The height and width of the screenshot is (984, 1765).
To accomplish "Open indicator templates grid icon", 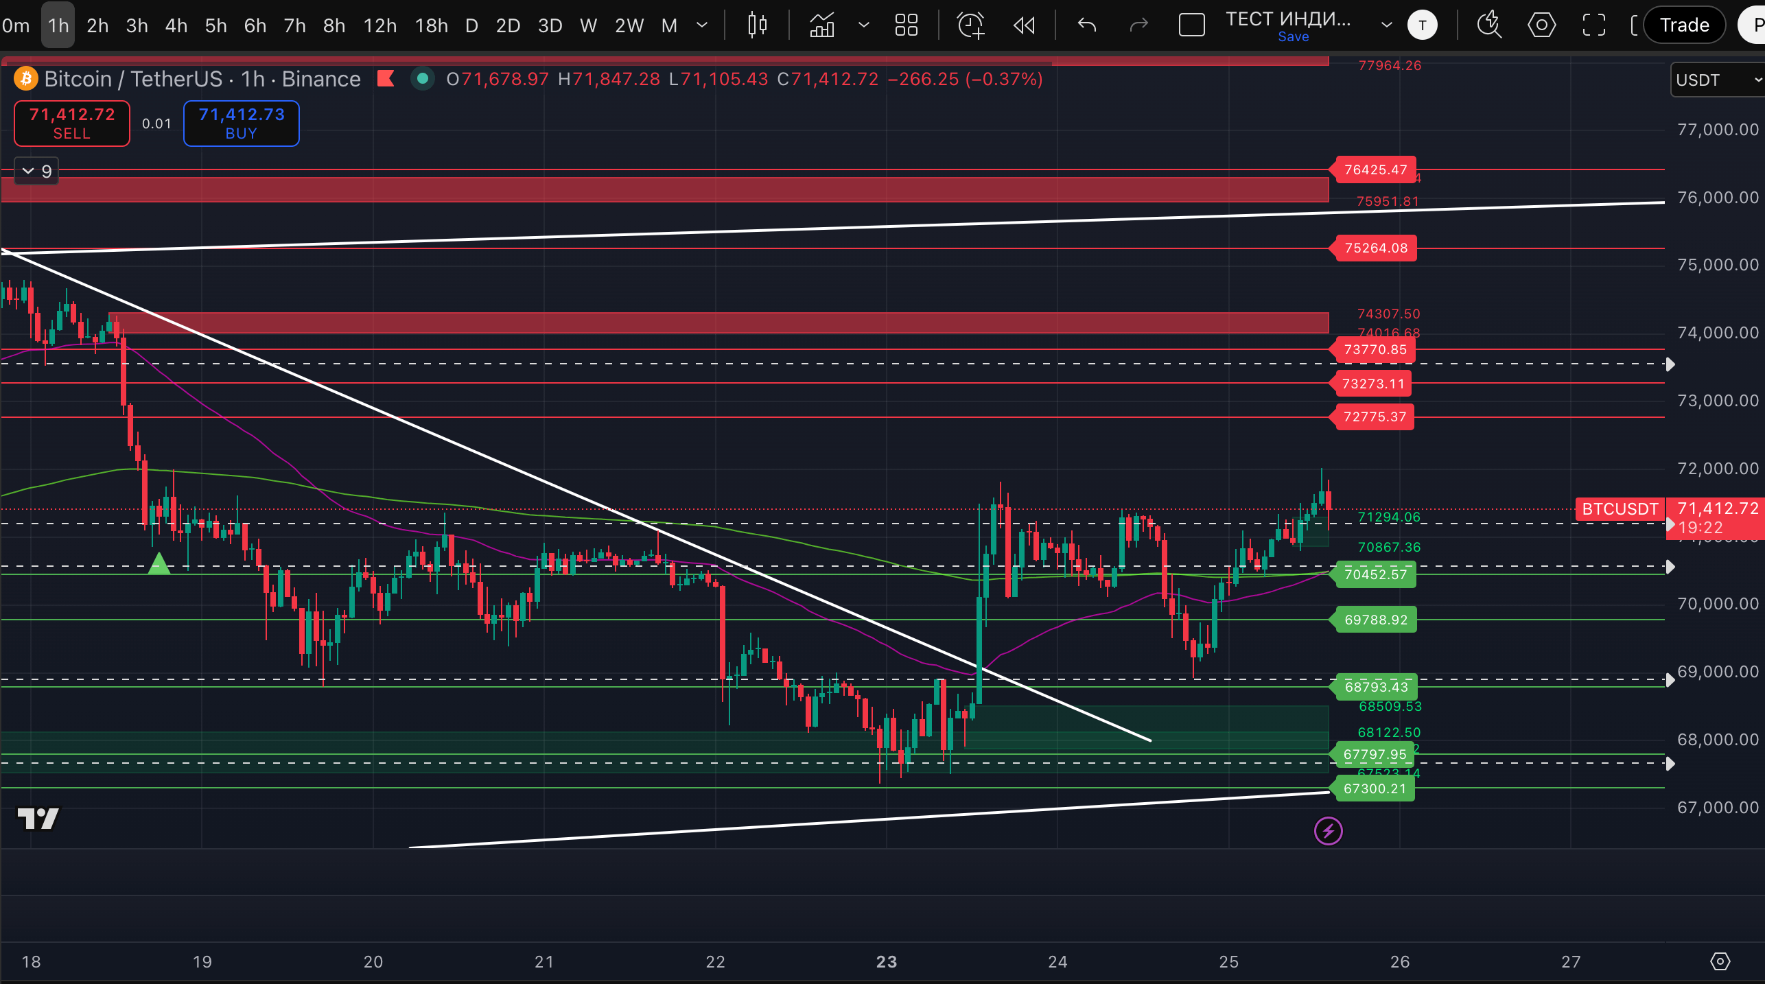I will point(906,25).
